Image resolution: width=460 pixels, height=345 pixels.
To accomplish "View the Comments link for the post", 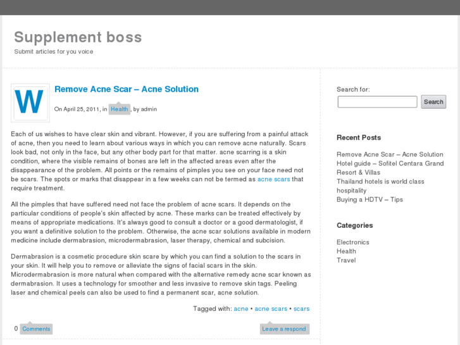I will coord(36,329).
